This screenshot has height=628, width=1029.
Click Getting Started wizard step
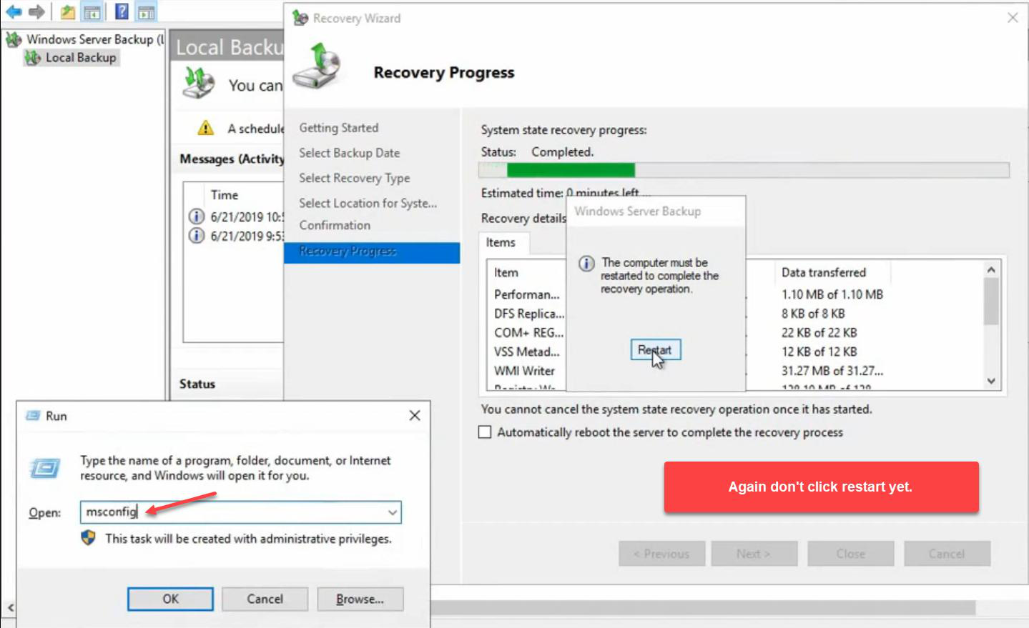339,128
